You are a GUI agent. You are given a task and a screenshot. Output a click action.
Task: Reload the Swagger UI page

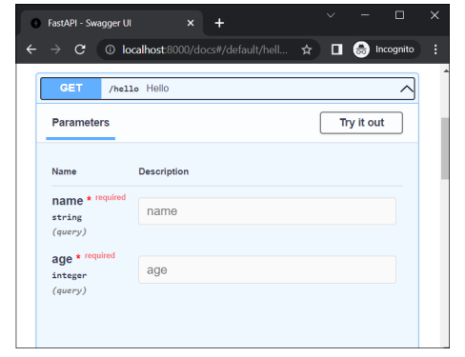(80, 50)
